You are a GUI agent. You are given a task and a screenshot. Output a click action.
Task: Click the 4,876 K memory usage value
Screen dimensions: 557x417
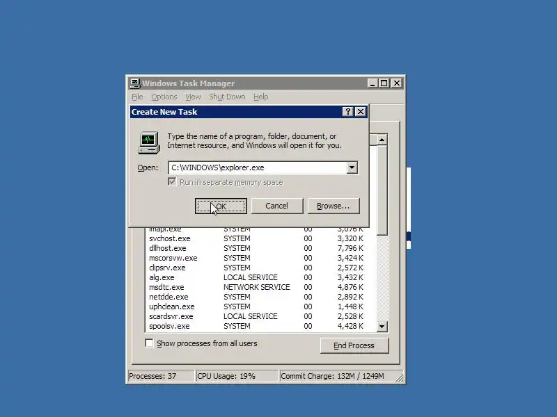350,287
